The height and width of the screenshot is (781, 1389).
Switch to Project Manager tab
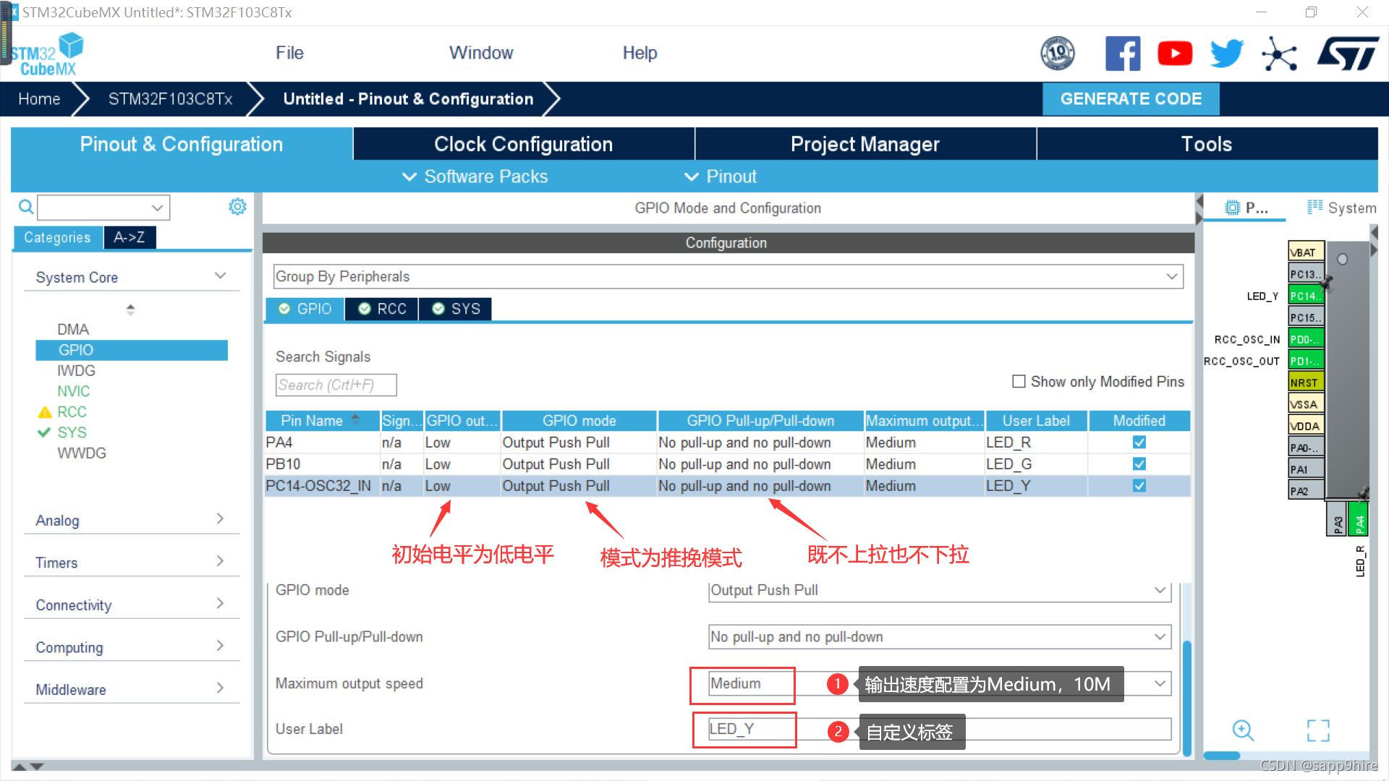click(x=865, y=144)
